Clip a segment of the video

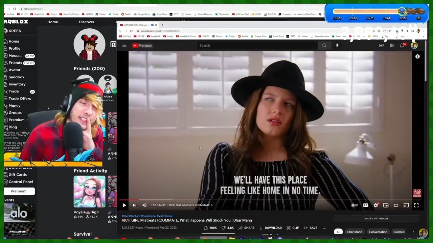click(x=293, y=228)
